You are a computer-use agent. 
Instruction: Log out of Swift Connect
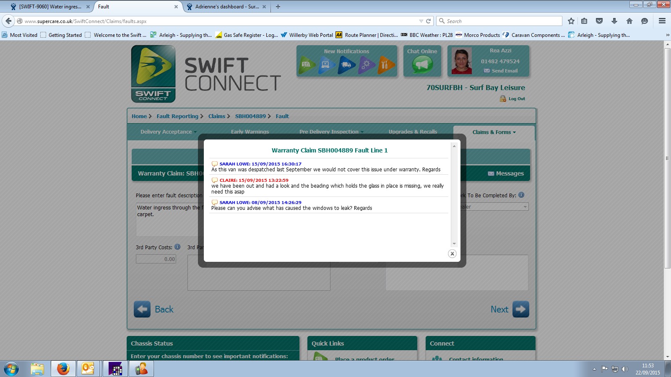click(x=512, y=99)
